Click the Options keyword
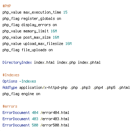Image resolution: width=133 pixels, height=131 pixels. [10, 81]
